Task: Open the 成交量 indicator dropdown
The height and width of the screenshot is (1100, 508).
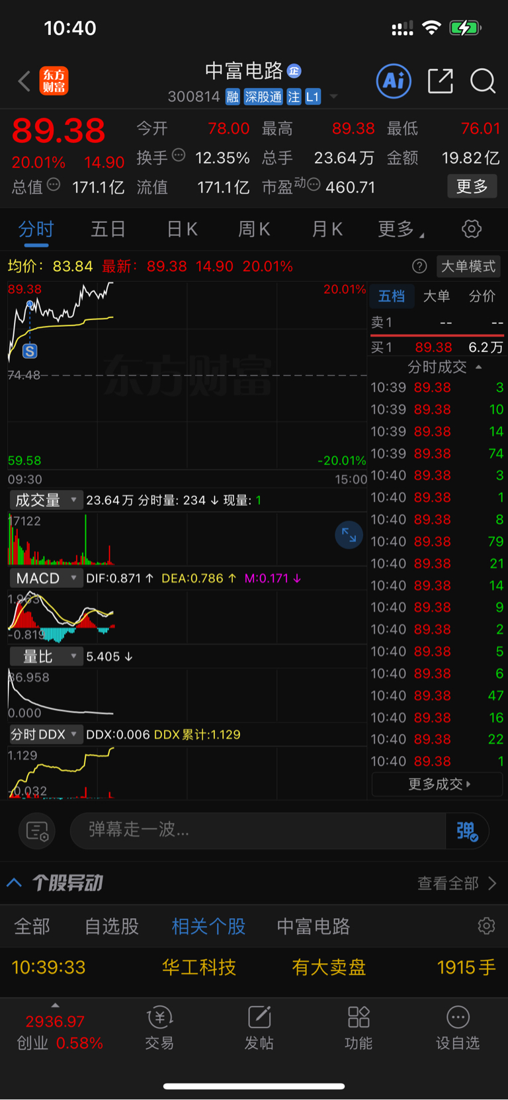Action: (x=45, y=500)
